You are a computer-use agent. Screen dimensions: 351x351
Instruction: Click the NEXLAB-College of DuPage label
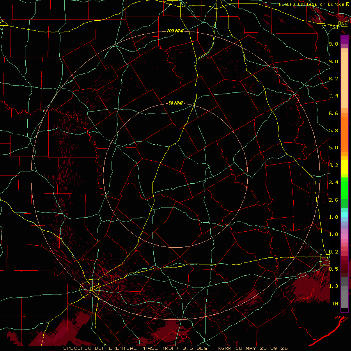coord(312,4)
